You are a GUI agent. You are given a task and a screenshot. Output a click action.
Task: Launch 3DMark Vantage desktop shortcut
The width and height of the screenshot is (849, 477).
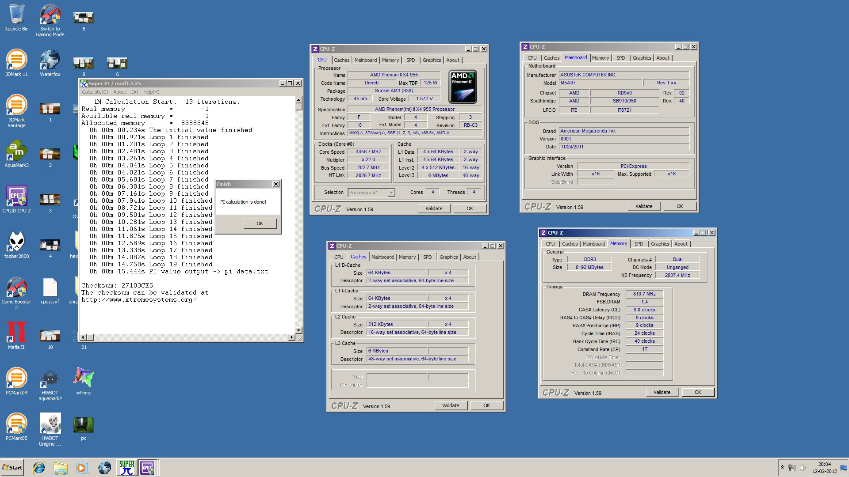pos(16,111)
